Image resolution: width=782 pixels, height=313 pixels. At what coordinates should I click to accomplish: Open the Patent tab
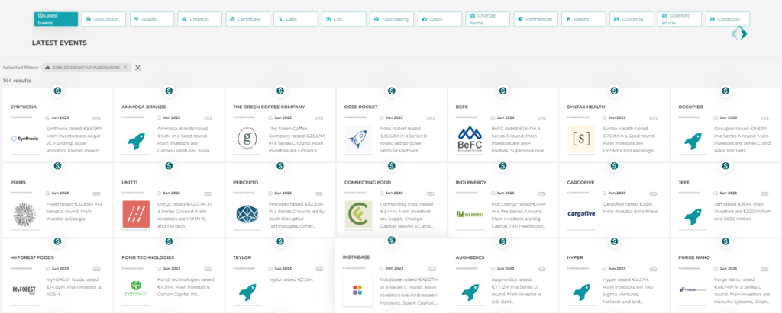pos(583,19)
